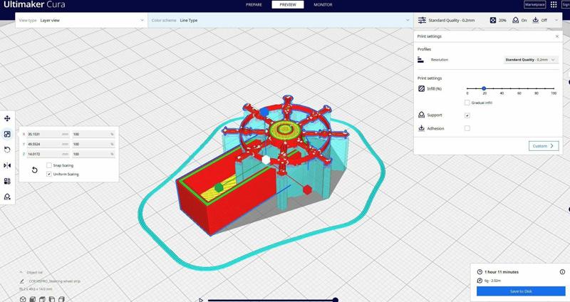Click the material spool usage icon

(480, 281)
